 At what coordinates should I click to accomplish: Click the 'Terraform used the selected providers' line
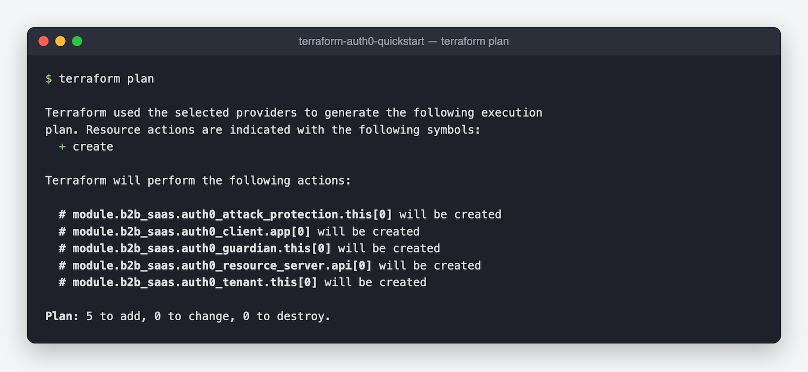click(294, 113)
